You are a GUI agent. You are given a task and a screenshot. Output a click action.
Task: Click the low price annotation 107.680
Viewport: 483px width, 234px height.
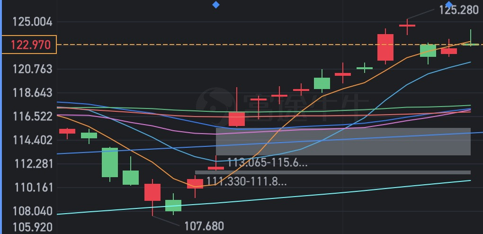point(204,226)
